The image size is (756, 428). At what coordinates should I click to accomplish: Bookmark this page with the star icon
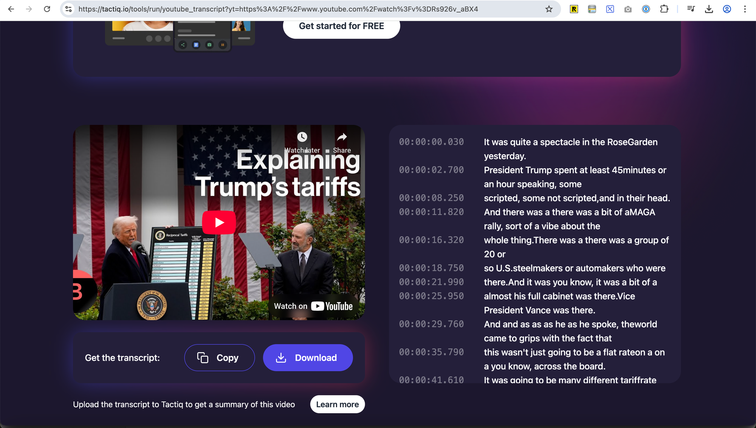[x=549, y=9]
